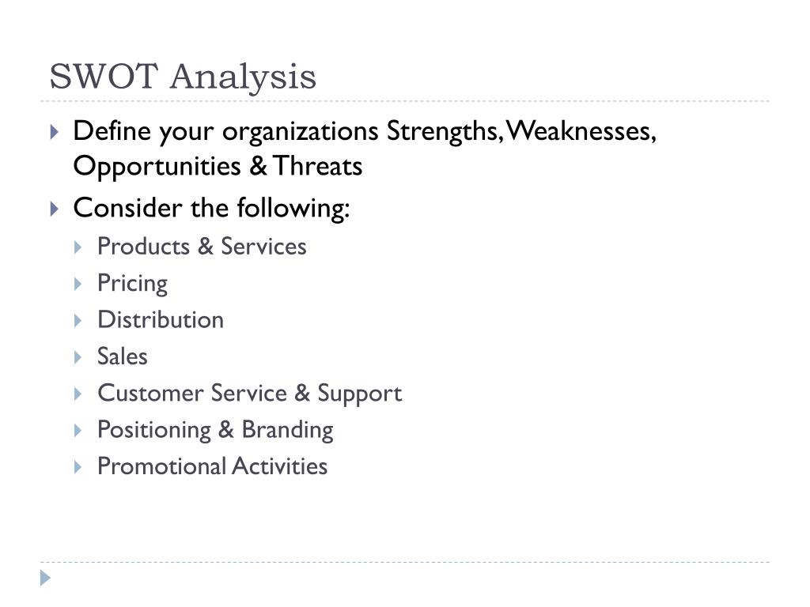The image size is (810, 607).
Task: Click the bullet arrow beside Promotional Activities
Action: (78, 467)
